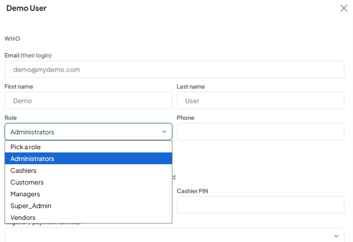Focus the Last name field
Screen dimensions: 353x242
pos(260,101)
